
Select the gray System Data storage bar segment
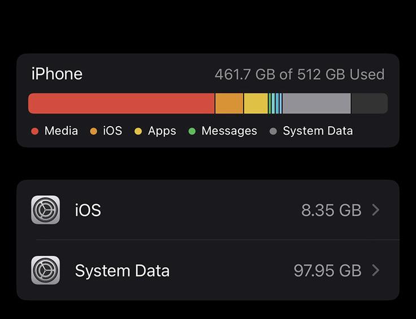pyautogui.click(x=317, y=104)
